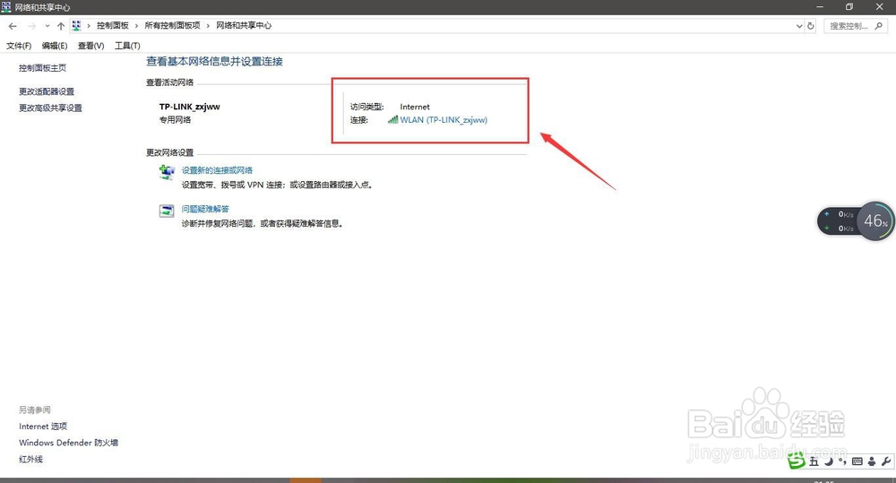
Task: Close the 网络和共享中心 window
Action: coord(880,7)
